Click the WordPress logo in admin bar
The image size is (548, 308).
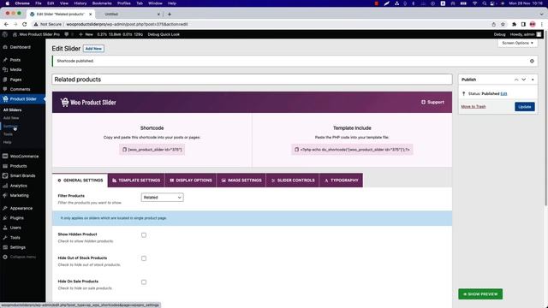[5, 34]
